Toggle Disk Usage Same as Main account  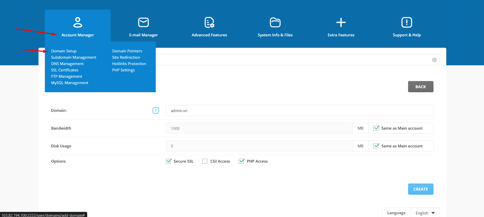click(376, 146)
